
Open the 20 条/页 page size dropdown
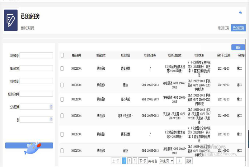tap(166, 161)
